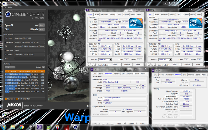Select ranking row 3 Core i7-3930K
208x130 pixels.
click(25, 77)
